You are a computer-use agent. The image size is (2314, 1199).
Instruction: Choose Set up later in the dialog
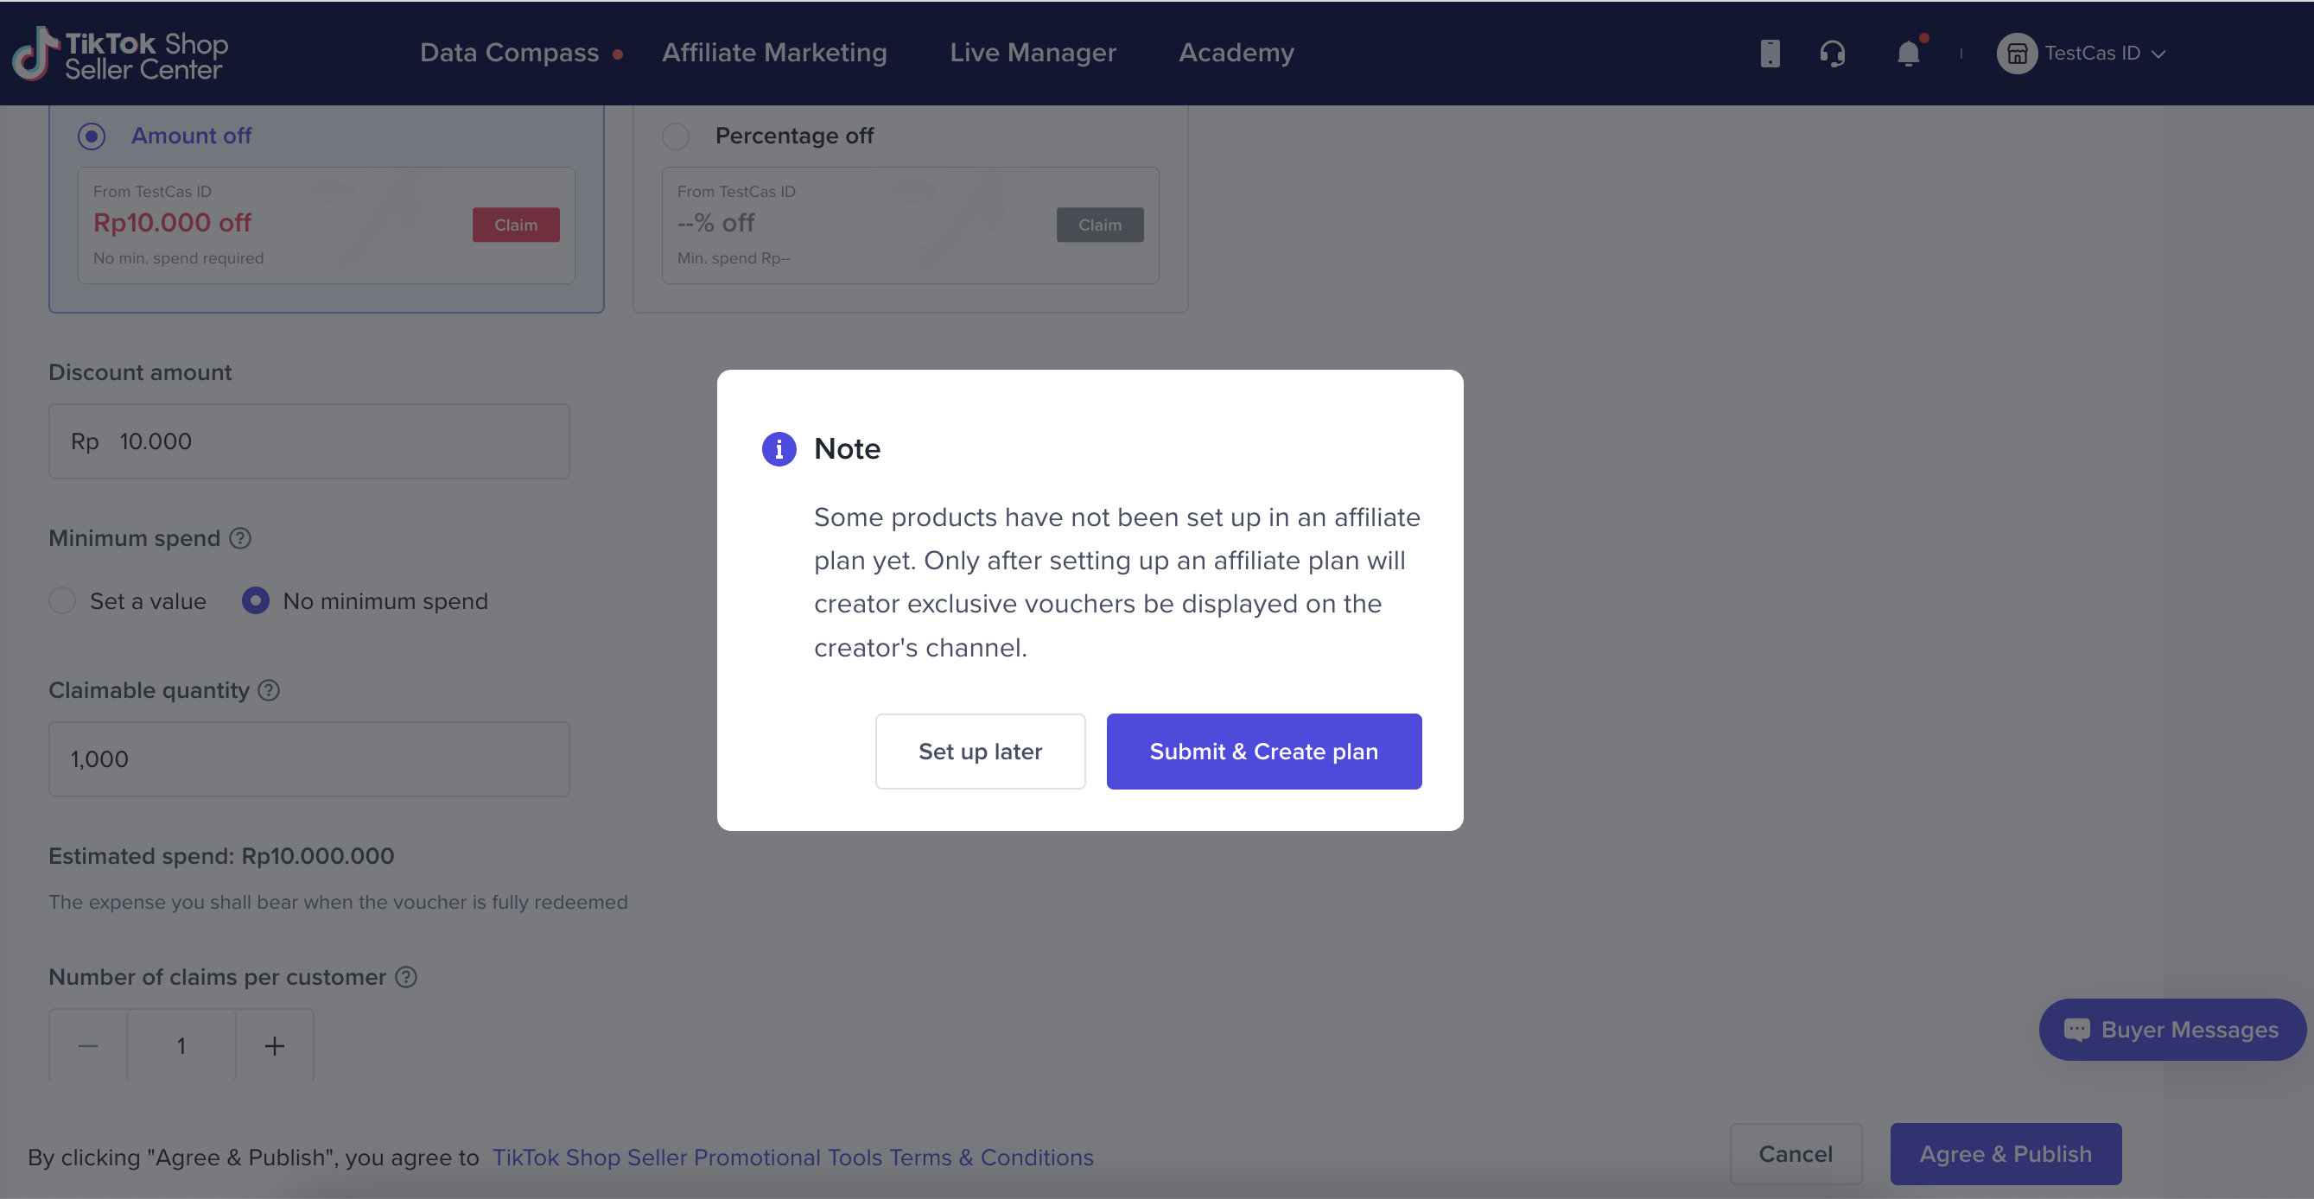pos(980,751)
